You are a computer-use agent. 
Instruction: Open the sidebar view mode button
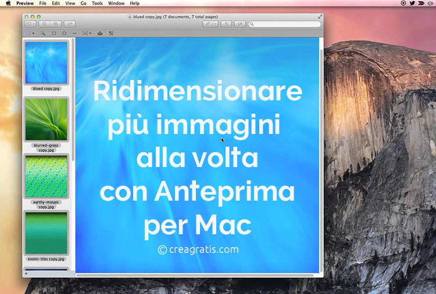[x=30, y=24]
